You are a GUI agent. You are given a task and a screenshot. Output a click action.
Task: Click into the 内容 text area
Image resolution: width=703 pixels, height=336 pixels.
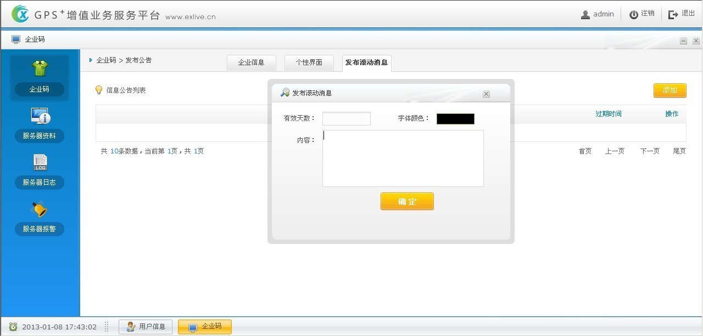403,158
